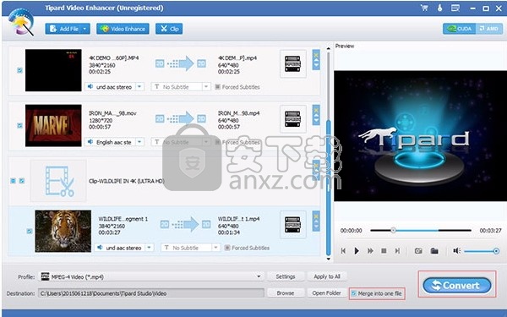
Task: Click scroll down arrow of file list
Action: [x=329, y=259]
